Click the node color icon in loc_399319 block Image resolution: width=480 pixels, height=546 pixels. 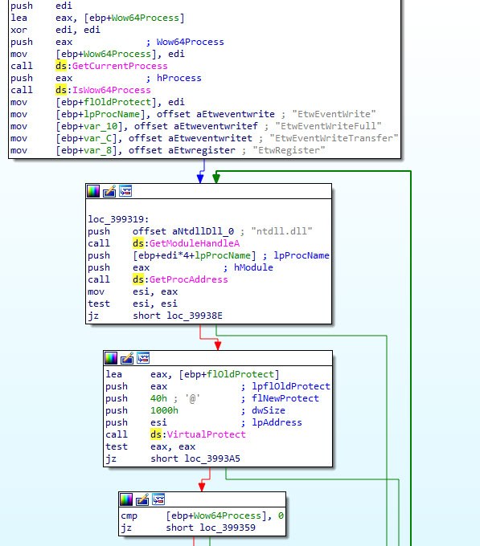[93, 191]
